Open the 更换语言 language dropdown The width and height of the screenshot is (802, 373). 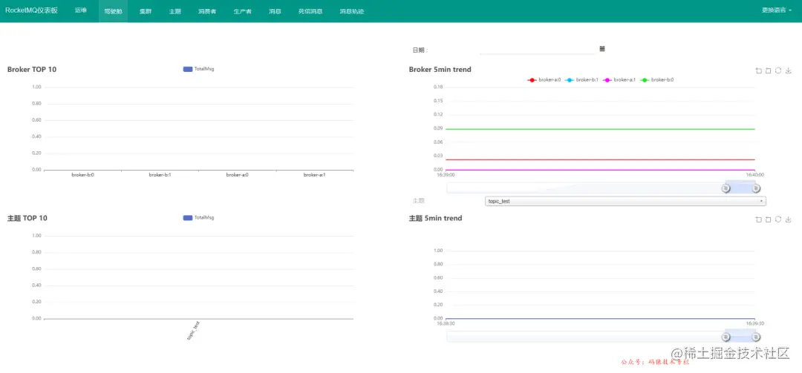click(777, 10)
